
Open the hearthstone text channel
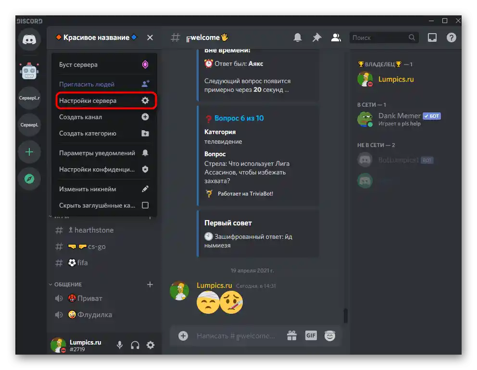tap(103, 230)
